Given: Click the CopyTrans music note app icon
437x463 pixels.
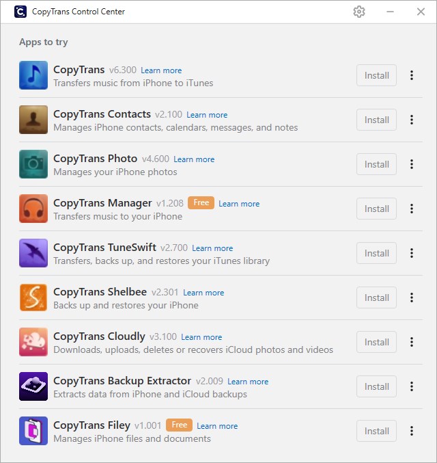Looking at the screenshot, I should (33, 75).
